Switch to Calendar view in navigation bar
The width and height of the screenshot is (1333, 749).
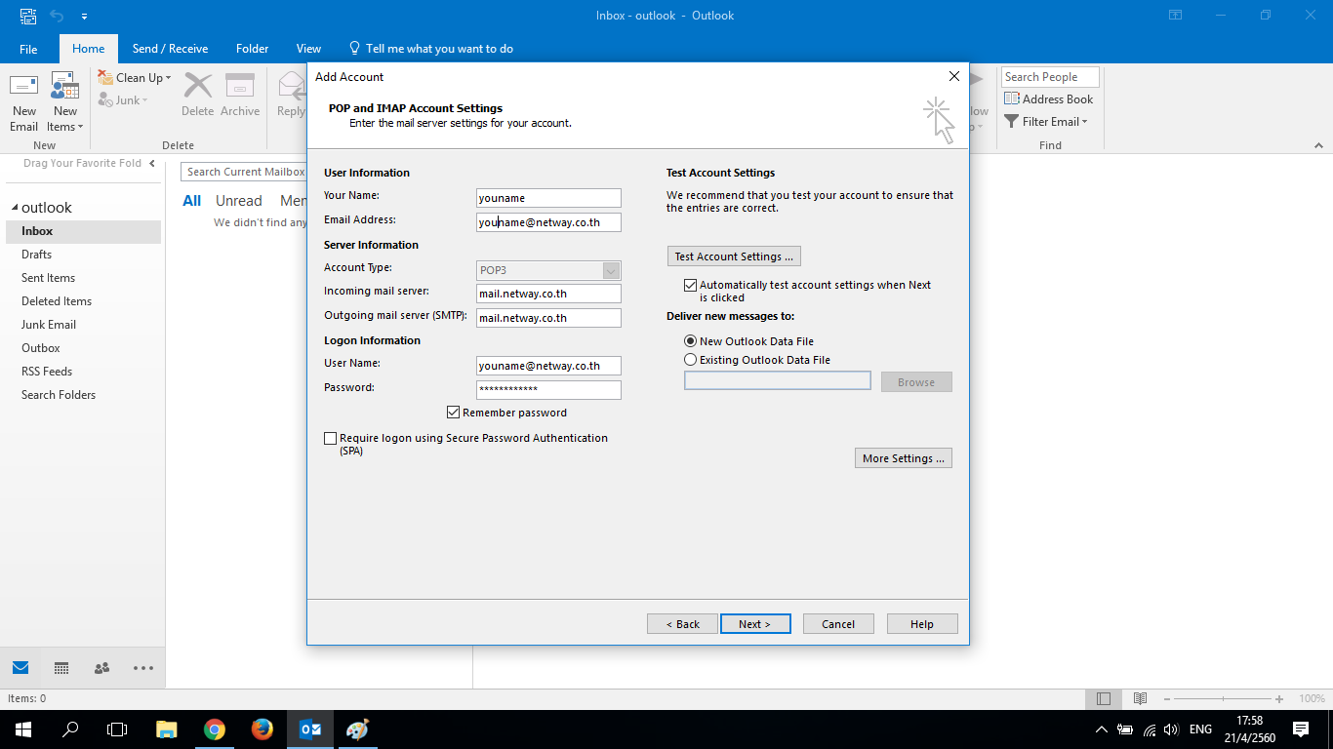(61, 668)
